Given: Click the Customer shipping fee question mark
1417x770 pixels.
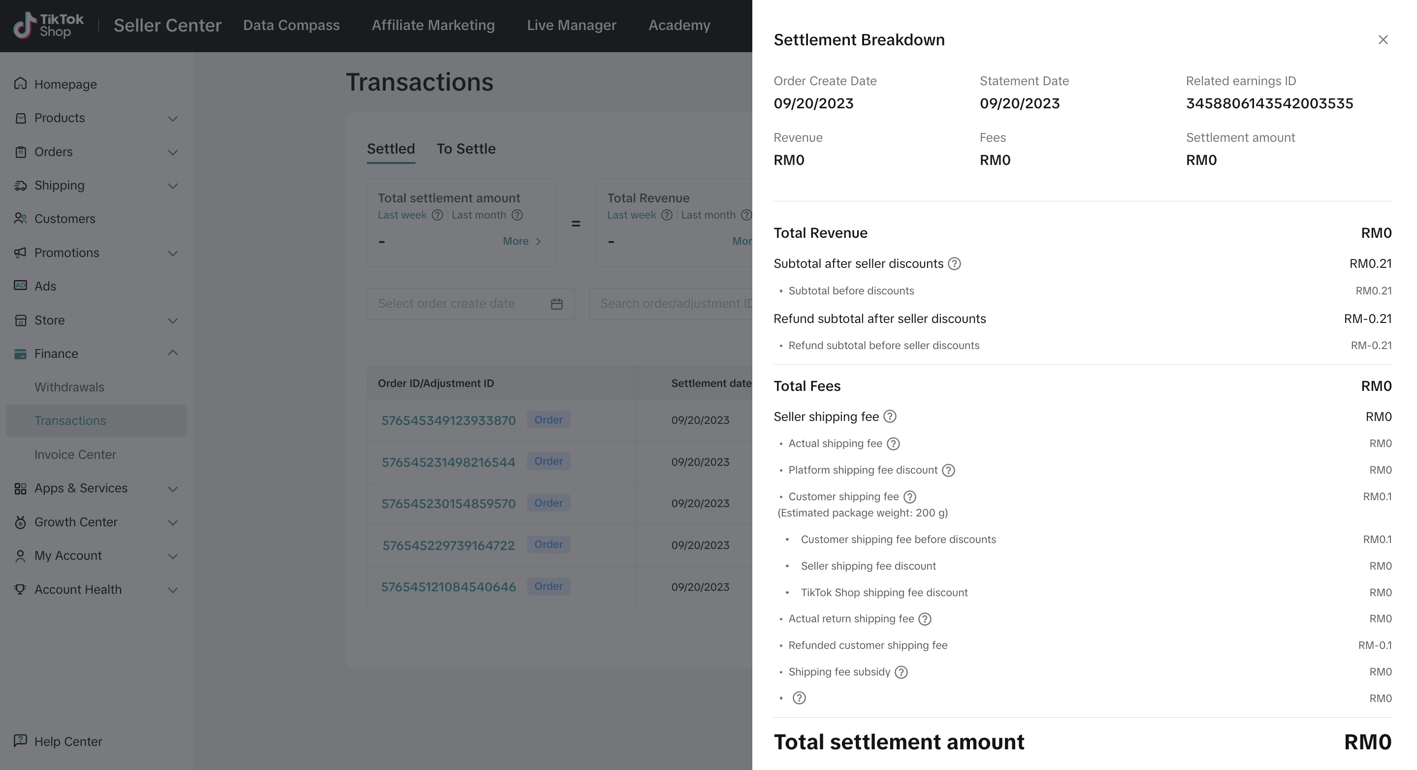Looking at the screenshot, I should coord(909,497).
